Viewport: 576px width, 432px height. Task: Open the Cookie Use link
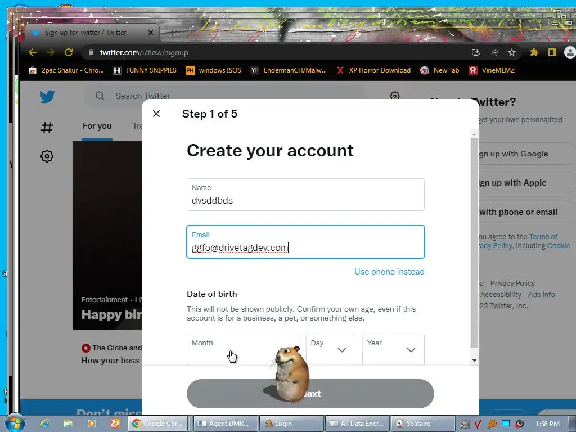(x=559, y=245)
